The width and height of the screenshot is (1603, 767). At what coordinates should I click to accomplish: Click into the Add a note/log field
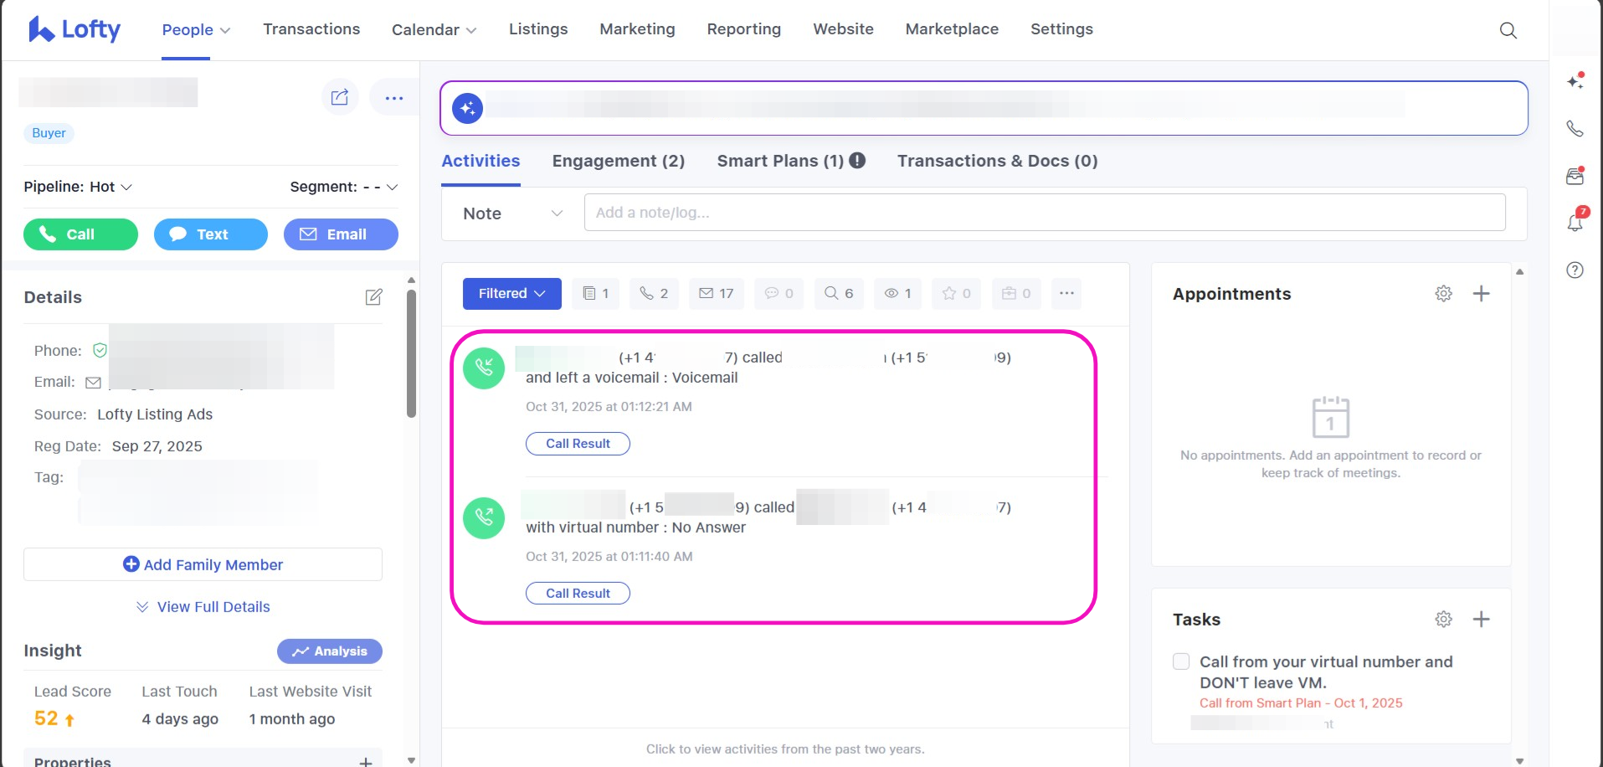pyautogui.click(x=1044, y=213)
